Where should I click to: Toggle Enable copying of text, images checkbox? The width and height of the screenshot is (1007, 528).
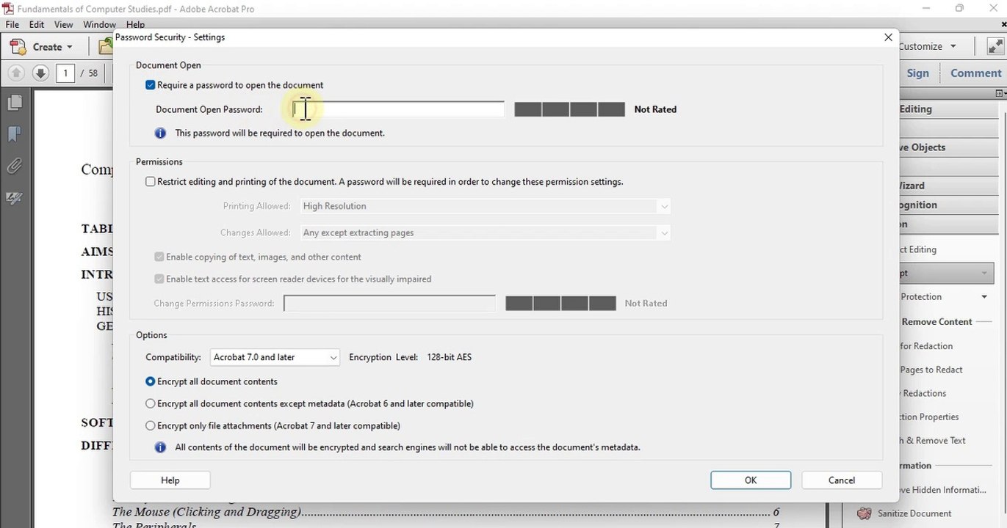(x=159, y=257)
